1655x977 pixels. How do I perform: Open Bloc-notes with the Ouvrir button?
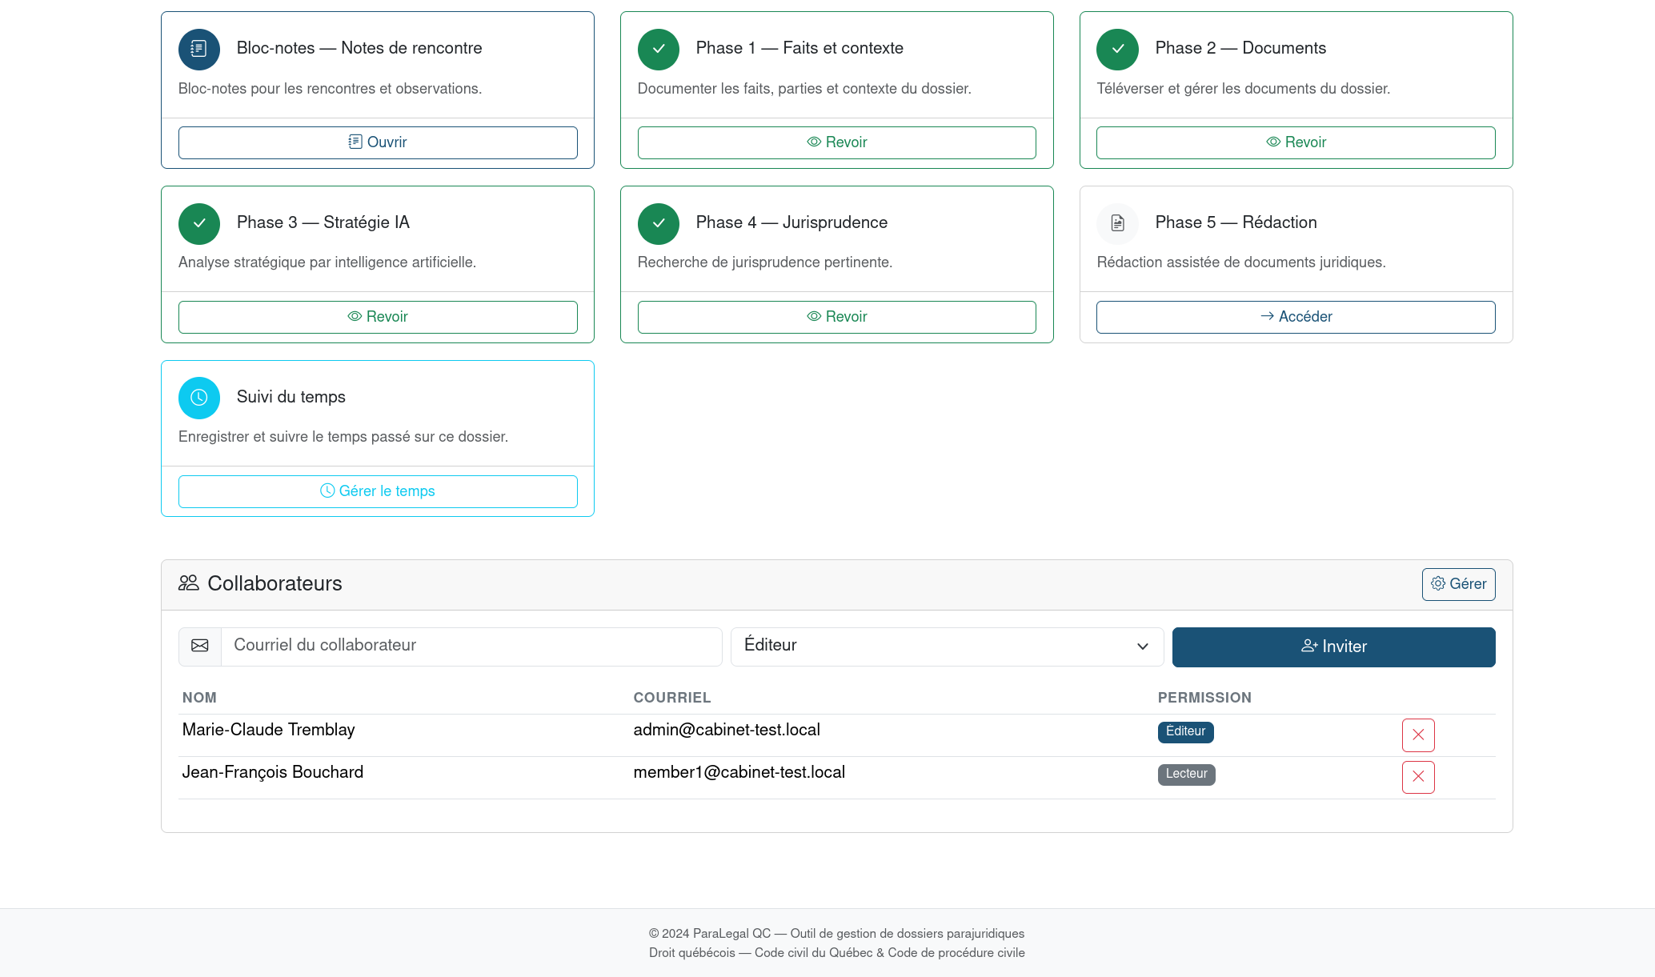[378, 142]
